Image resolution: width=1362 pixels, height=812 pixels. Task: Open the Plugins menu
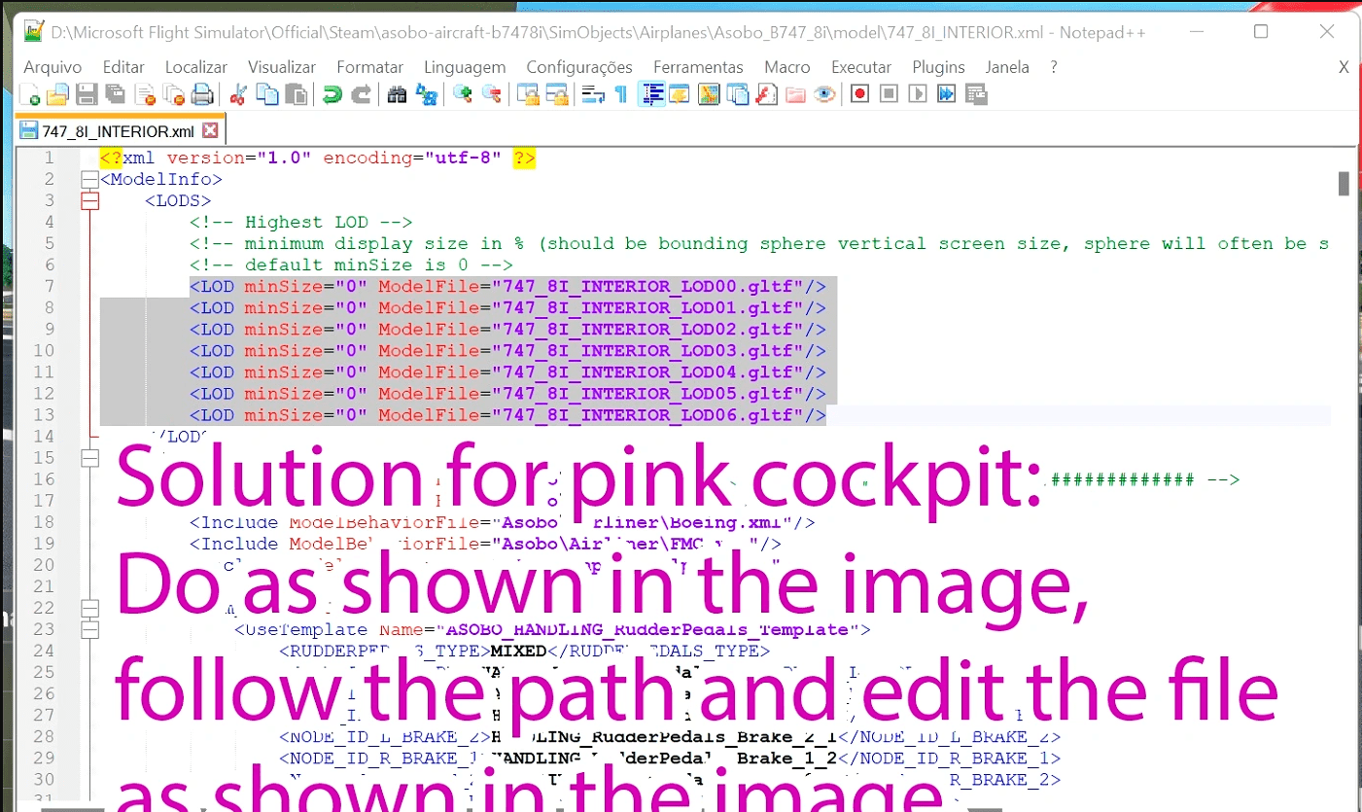[938, 67]
